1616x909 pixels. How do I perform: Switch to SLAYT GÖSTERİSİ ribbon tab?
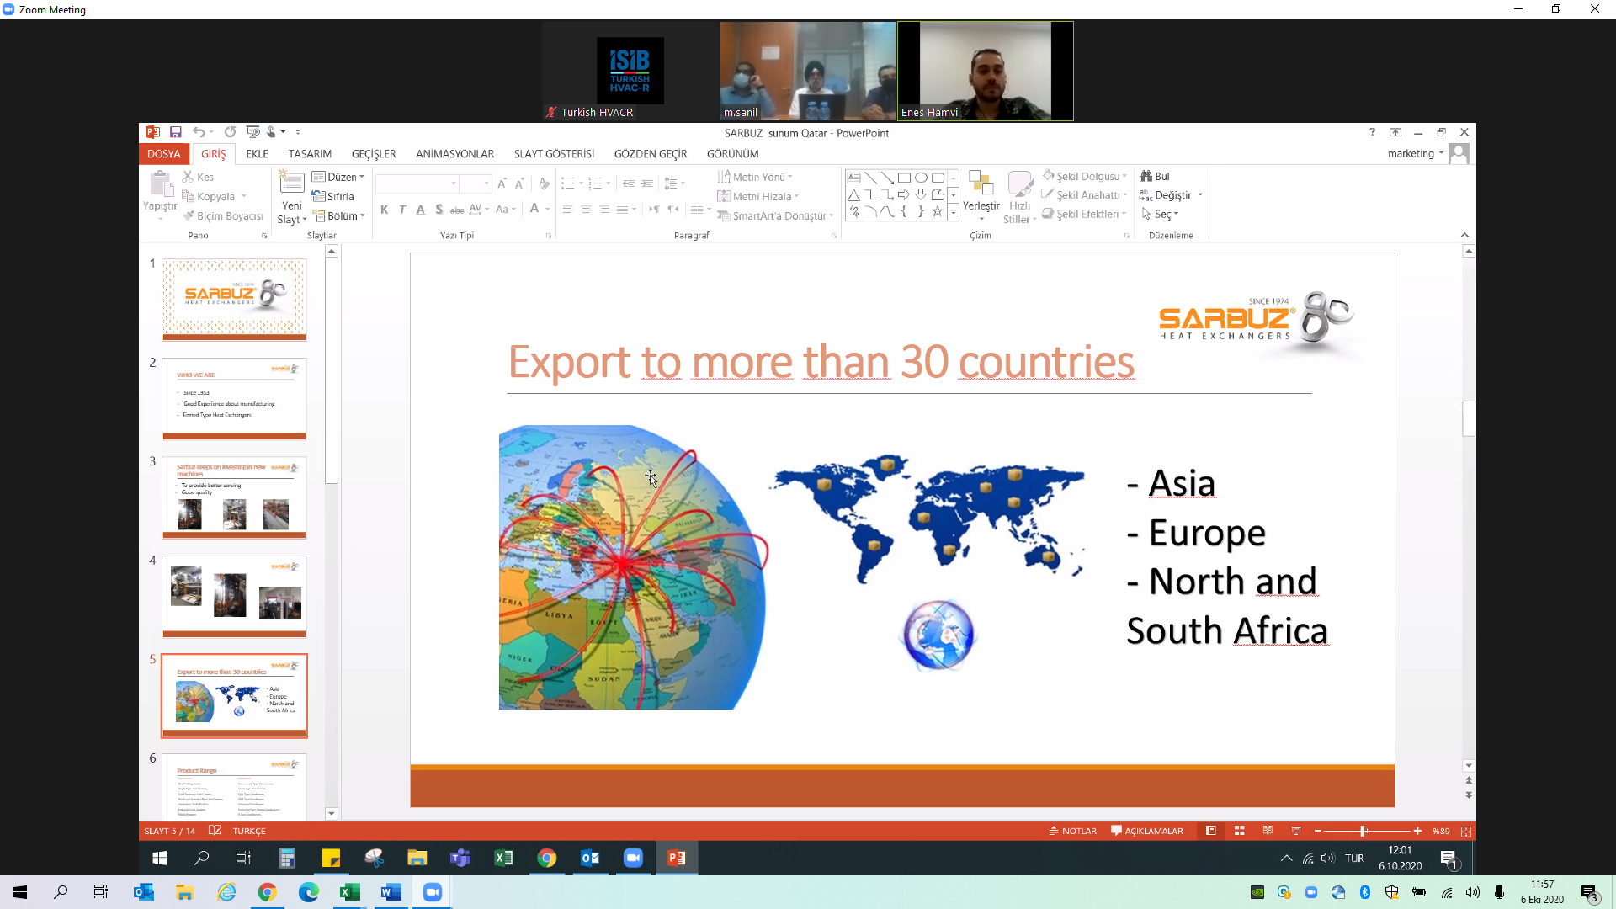554,153
